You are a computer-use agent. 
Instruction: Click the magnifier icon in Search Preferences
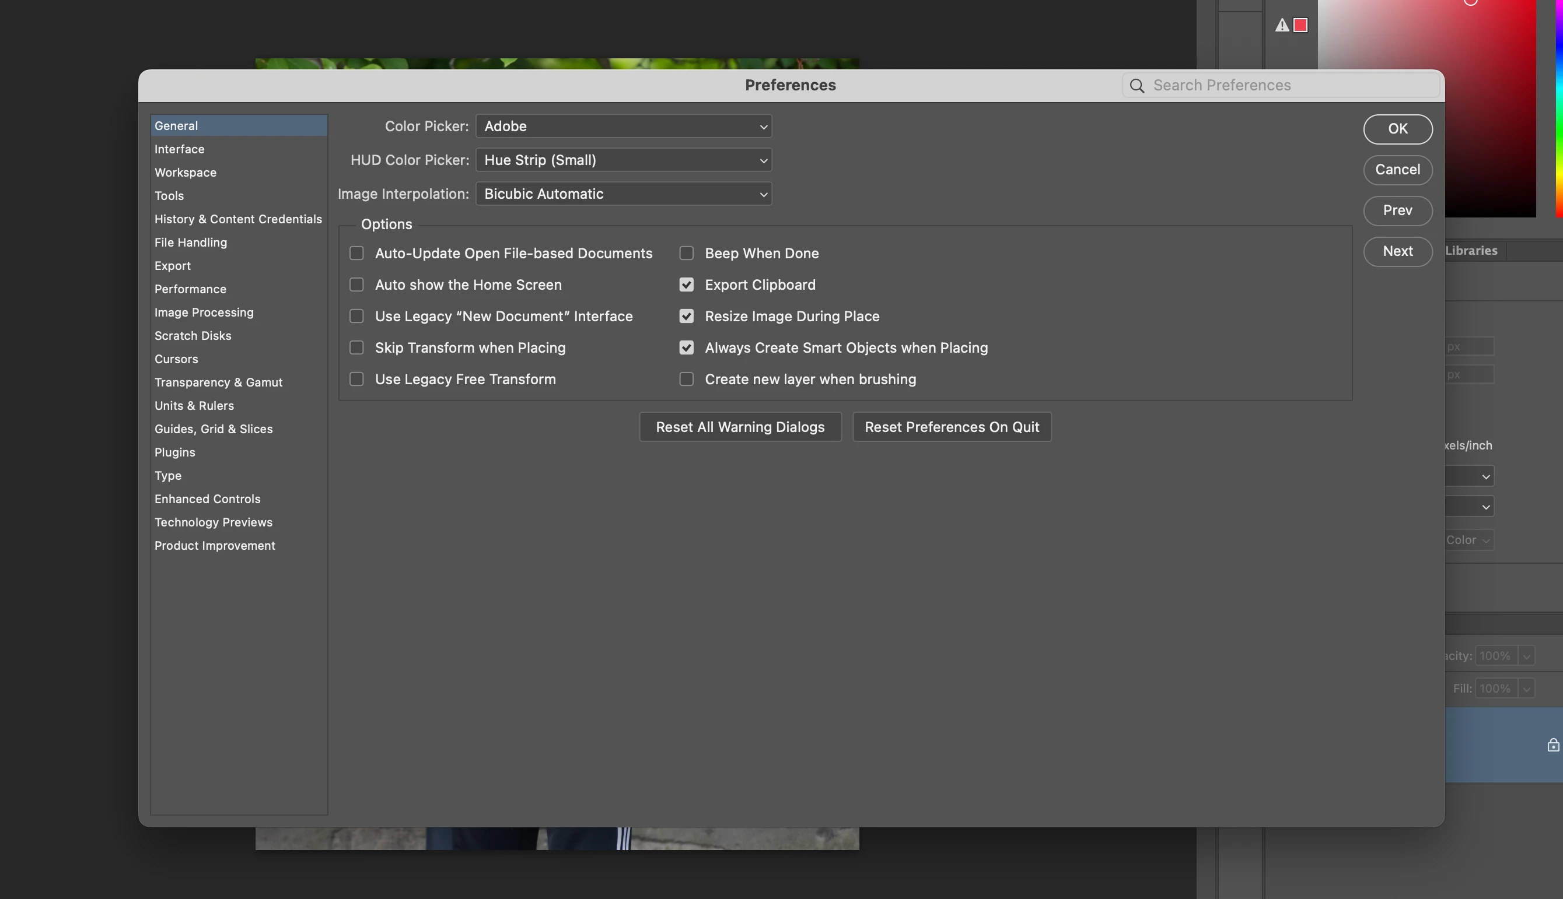1137,86
